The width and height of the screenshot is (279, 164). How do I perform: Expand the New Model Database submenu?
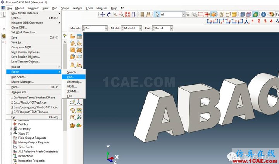59,13
